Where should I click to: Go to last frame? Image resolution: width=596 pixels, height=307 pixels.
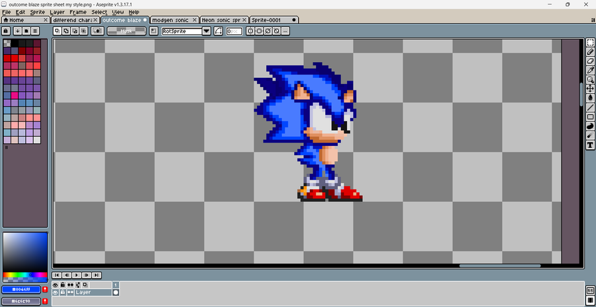click(97, 275)
